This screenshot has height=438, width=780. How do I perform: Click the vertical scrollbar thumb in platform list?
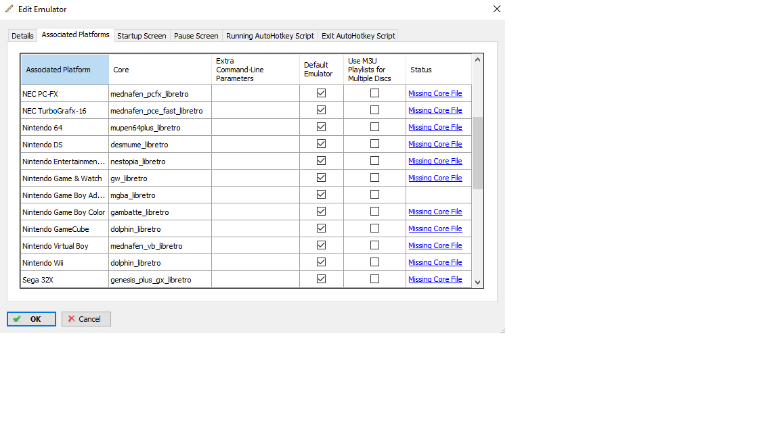(x=477, y=153)
